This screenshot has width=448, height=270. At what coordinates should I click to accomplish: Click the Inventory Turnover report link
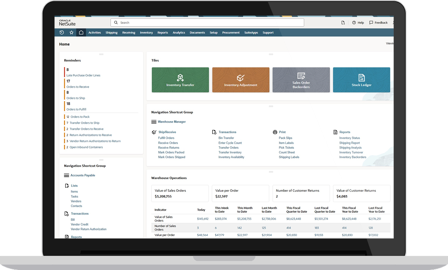[351, 152]
